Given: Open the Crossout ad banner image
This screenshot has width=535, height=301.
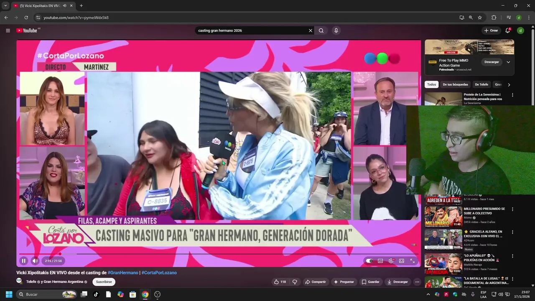Looking at the screenshot, I should pos(469,47).
